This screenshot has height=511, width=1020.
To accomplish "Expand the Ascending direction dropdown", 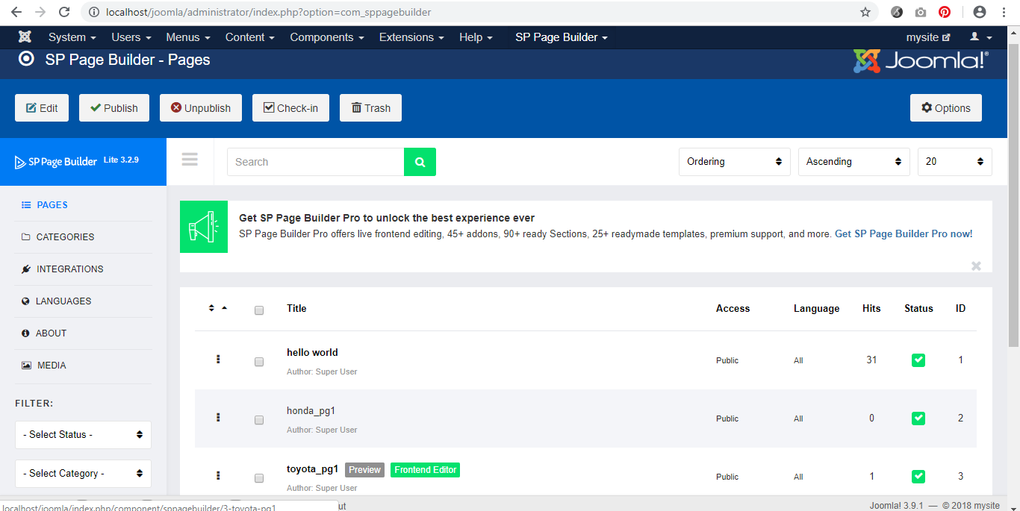I will [x=853, y=162].
